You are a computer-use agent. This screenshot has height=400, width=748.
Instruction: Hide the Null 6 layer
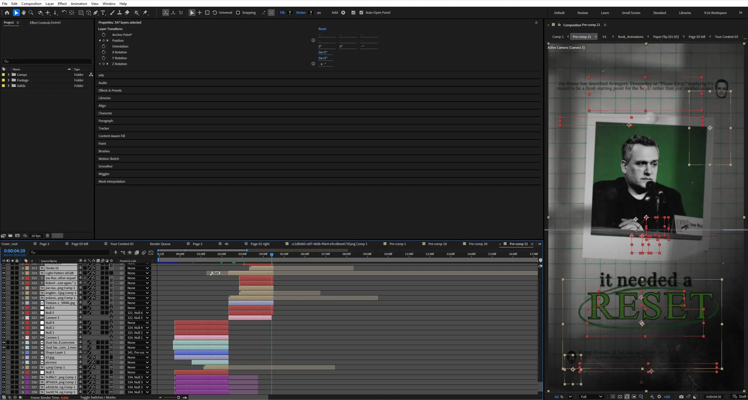coord(4,308)
